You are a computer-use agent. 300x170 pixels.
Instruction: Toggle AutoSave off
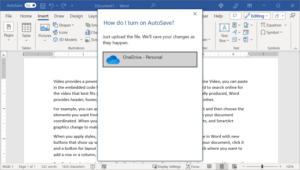[x=30, y=5]
